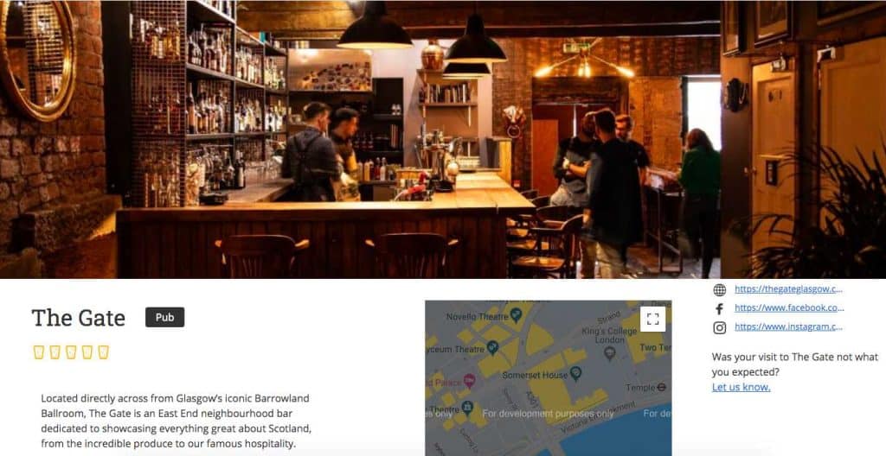Click the globe website icon
The width and height of the screenshot is (886, 456).
pyautogui.click(x=719, y=289)
